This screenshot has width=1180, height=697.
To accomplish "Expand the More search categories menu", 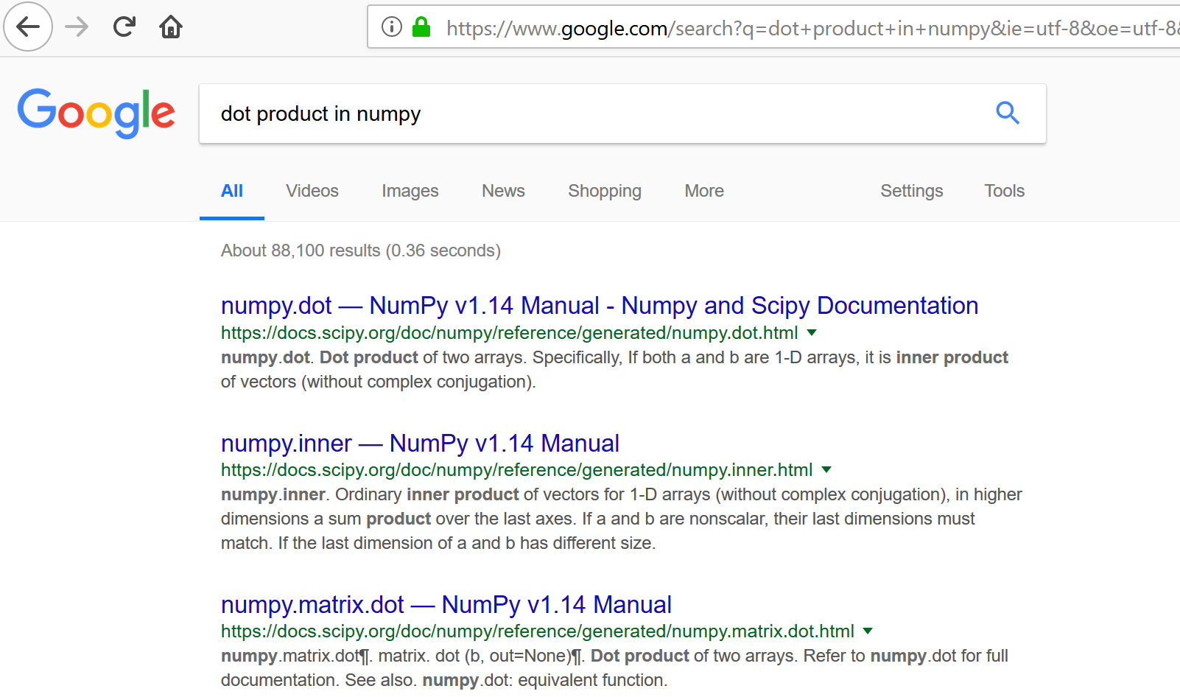I will tap(704, 191).
